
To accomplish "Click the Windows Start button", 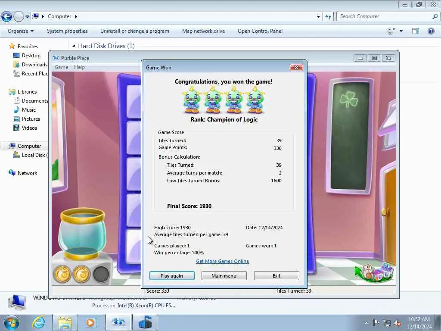I will pos(11,322).
